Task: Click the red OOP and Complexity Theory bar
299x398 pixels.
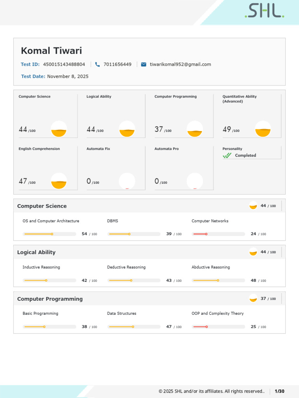Action: [x=218, y=326]
